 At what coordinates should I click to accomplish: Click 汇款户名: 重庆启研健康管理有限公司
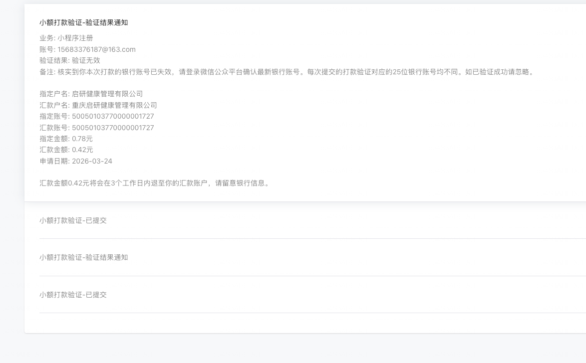point(98,105)
